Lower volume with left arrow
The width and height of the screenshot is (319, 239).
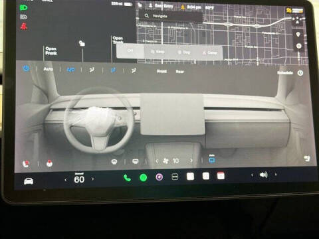point(252,175)
